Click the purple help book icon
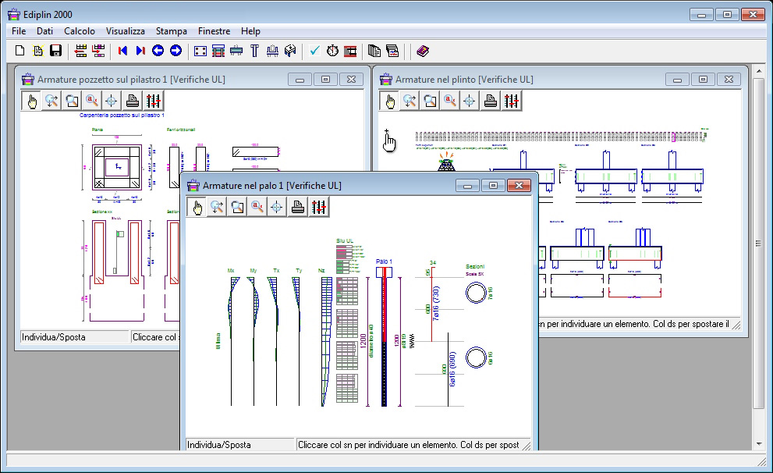 click(423, 51)
